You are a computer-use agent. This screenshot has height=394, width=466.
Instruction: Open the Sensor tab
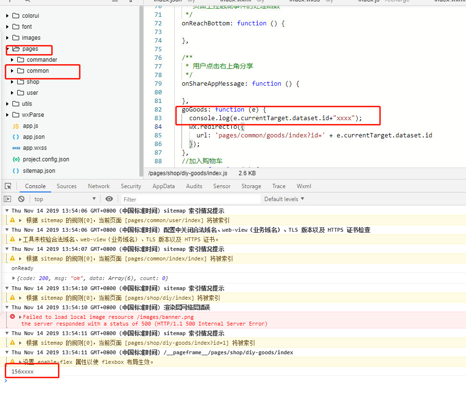(222, 186)
